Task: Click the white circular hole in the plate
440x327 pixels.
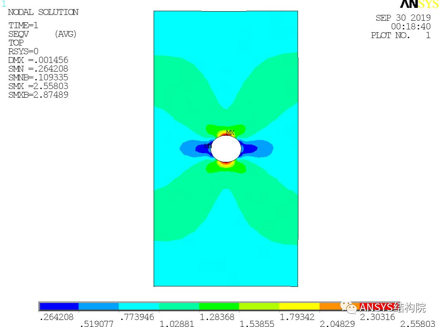Action: [x=225, y=149]
